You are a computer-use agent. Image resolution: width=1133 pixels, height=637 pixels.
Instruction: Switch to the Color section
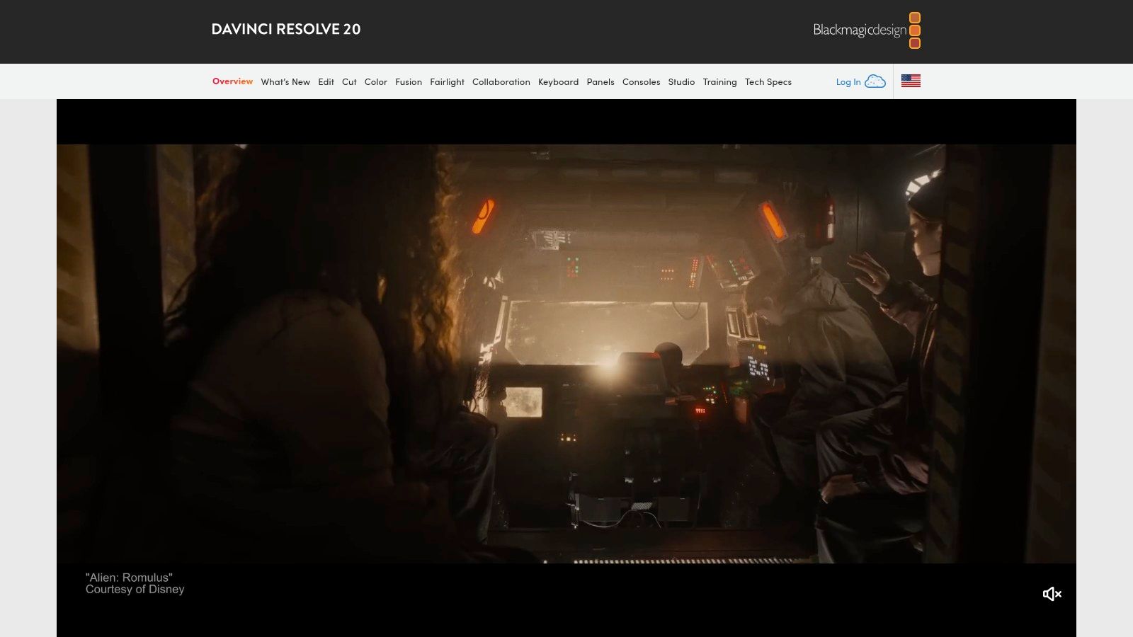pyautogui.click(x=375, y=81)
